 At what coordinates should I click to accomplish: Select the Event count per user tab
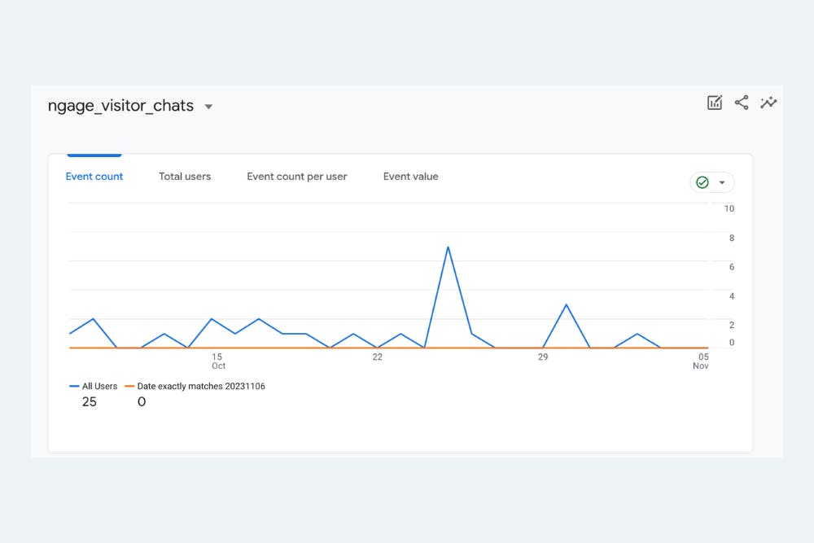coord(297,177)
